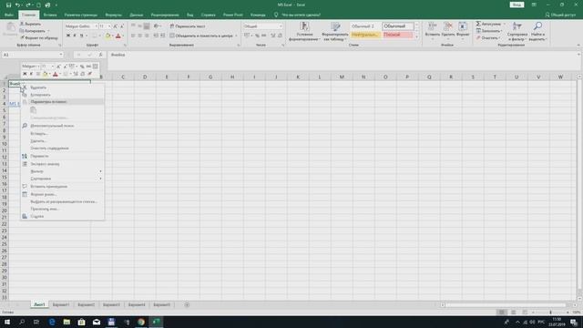Click percent style in ribbon Число group
Viewport: 583px width, 328px height.
click(x=257, y=36)
